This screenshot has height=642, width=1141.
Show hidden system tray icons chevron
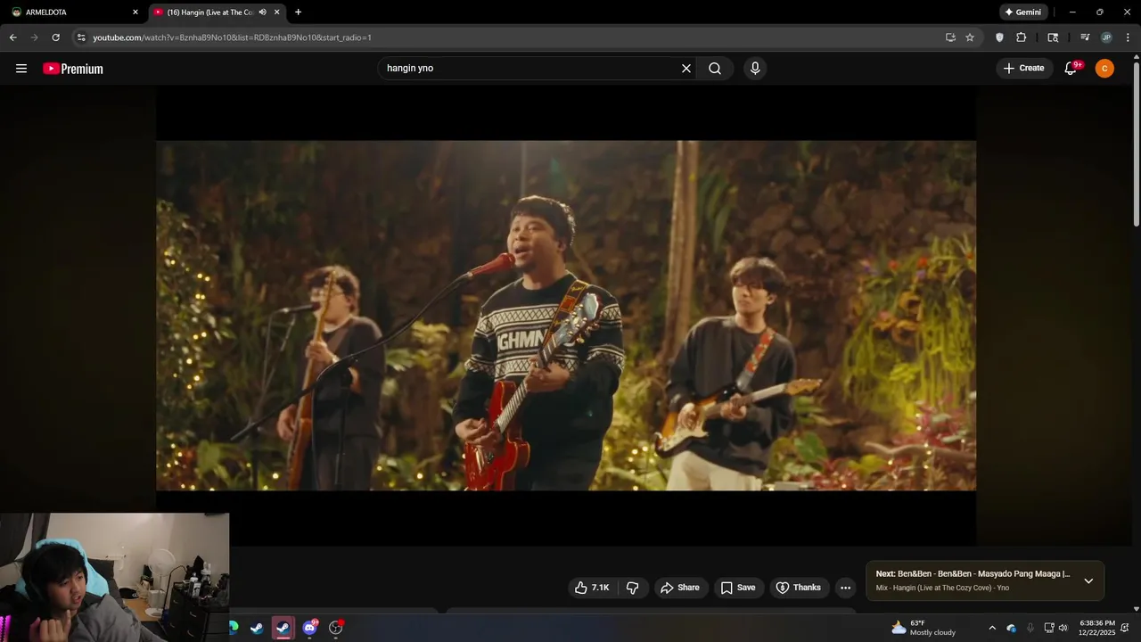tap(992, 628)
